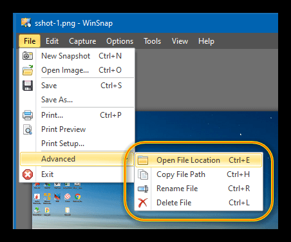291x242 pixels.
Task: Click the Ctrl+S shortcut text
Action: [111, 86]
